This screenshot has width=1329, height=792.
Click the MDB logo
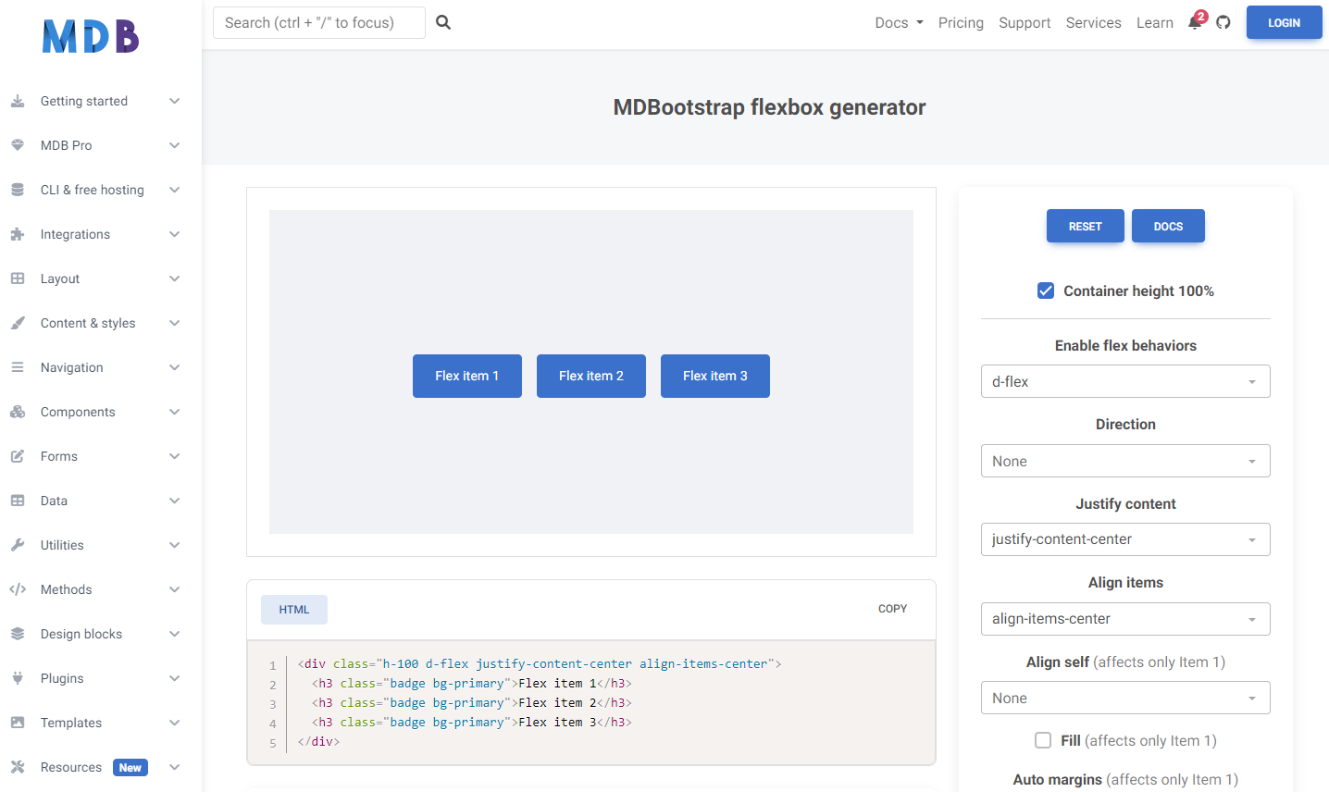[91, 37]
